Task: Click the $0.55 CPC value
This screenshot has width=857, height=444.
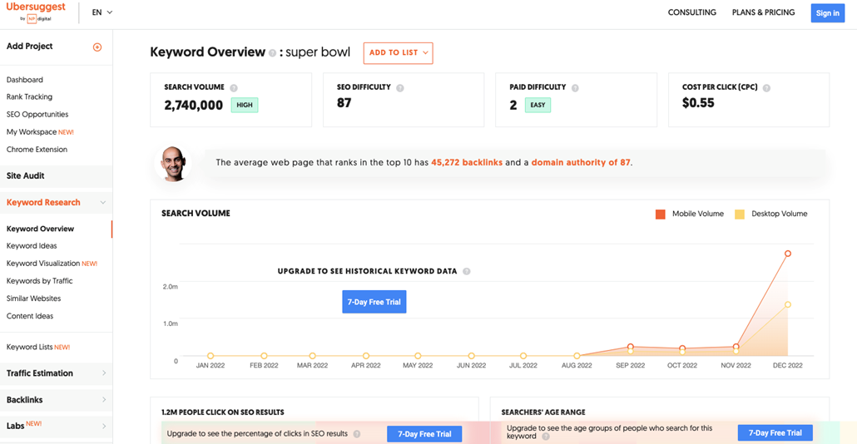Action: coord(698,103)
